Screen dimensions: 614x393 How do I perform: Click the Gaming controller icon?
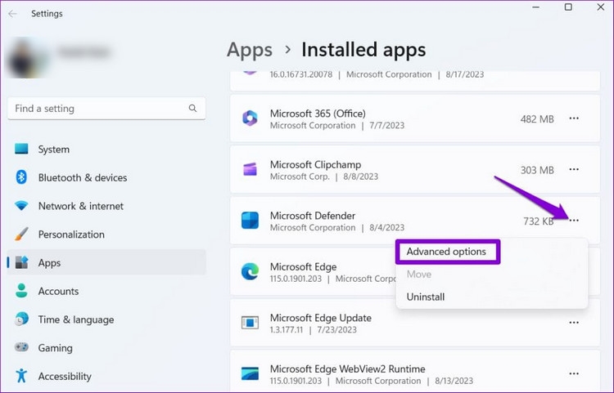[x=21, y=347]
